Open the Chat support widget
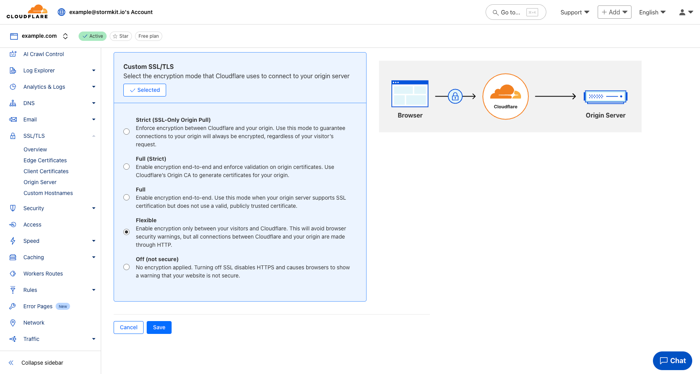Screen dimensions: 700x374 pyautogui.click(x=672, y=361)
